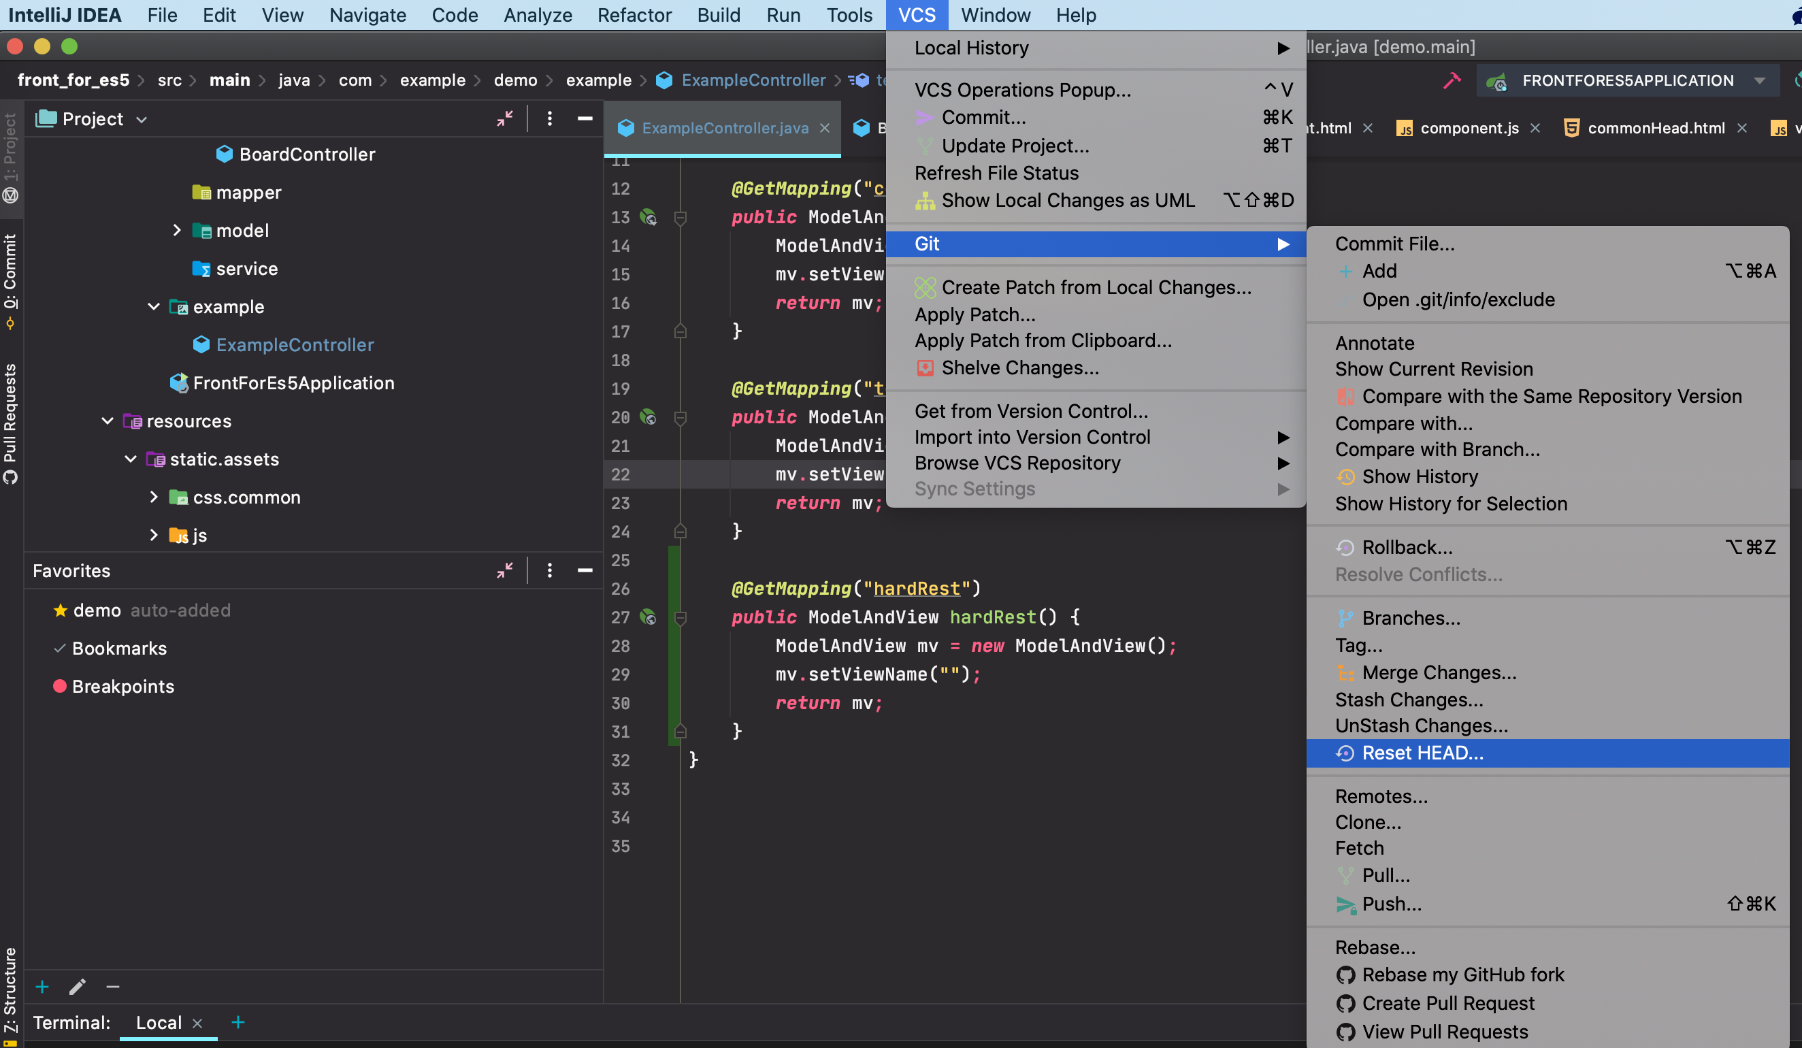The width and height of the screenshot is (1802, 1048).
Task: Open Import into Version Control submenu
Action: [1096, 437]
